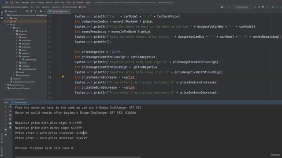Open the Navigate menu

point(25,3)
